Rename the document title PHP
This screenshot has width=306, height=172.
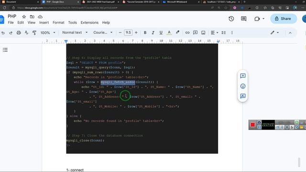(12, 16)
